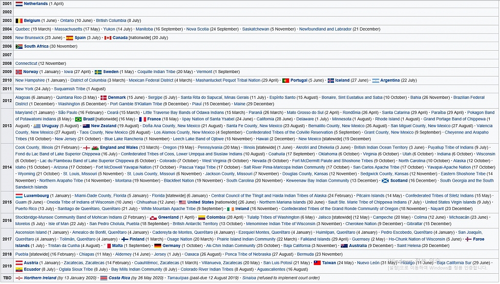Image resolution: width=500 pixels, height=284 pixels.
Task: Click the Argentina flag icon
Action: [375, 80]
